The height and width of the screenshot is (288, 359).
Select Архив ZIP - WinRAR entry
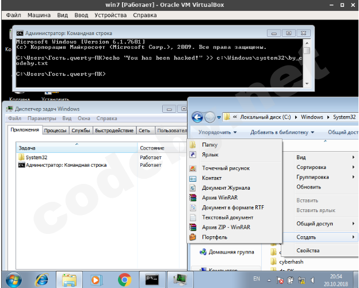(235, 227)
